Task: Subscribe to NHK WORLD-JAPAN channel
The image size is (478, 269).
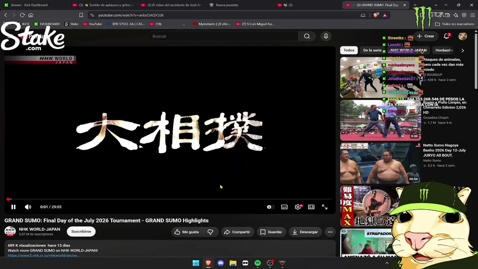Action: (x=81, y=232)
